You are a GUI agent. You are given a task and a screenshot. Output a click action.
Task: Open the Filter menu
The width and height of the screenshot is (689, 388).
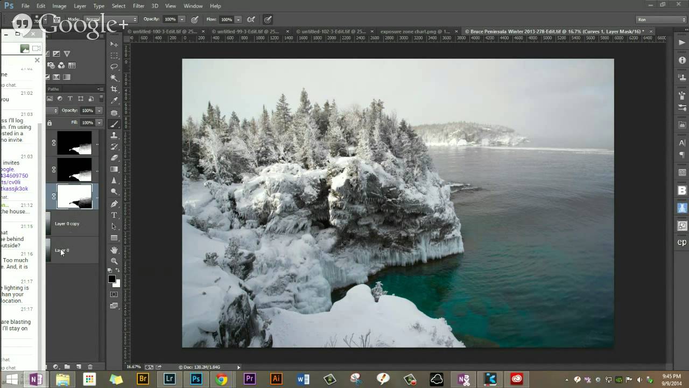coord(138,6)
